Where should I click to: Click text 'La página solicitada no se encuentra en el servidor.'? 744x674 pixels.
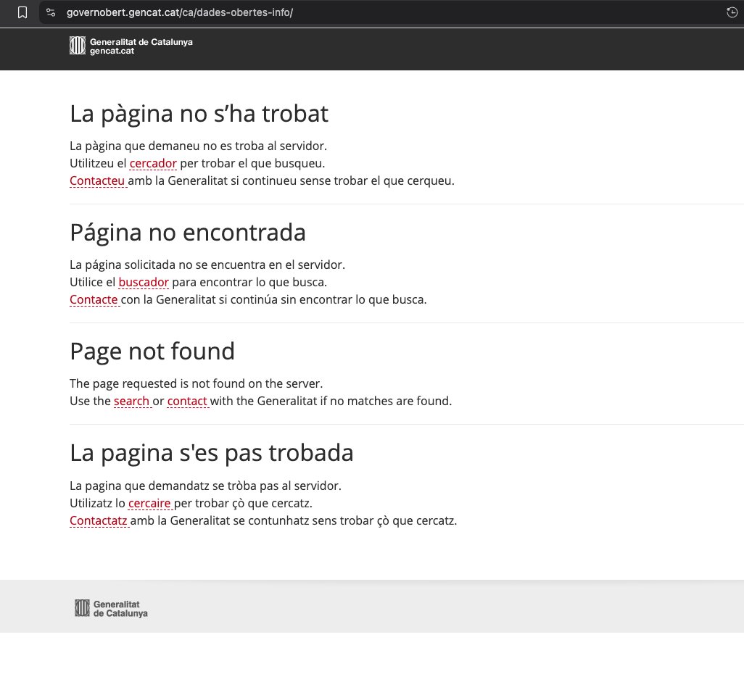[x=207, y=265]
